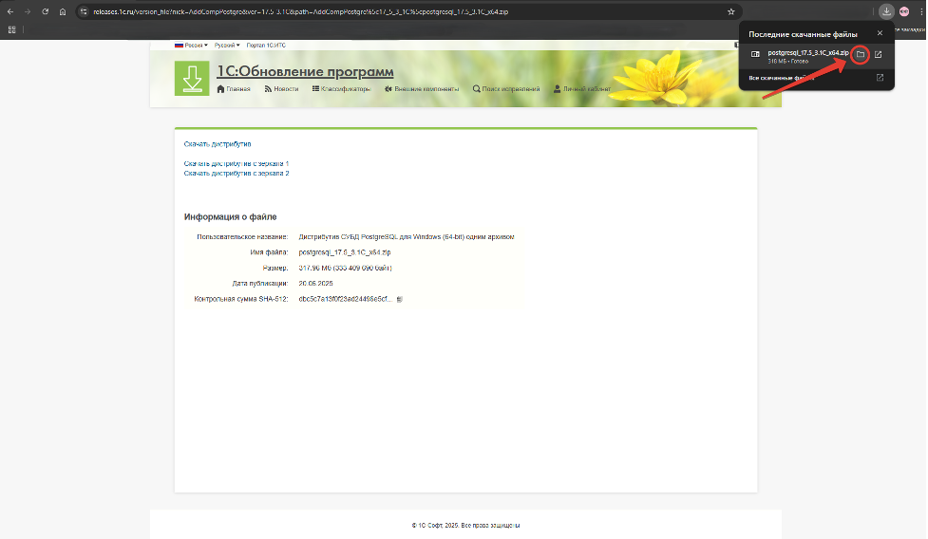
Task: Open the downloaded postgresql zip in new tab
Action: (x=879, y=55)
